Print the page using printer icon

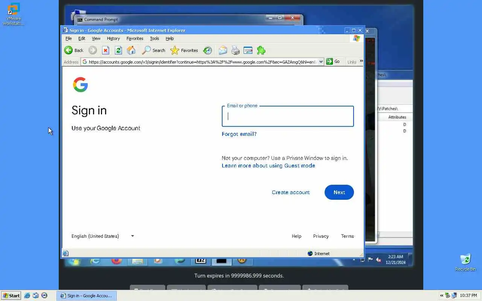(235, 50)
